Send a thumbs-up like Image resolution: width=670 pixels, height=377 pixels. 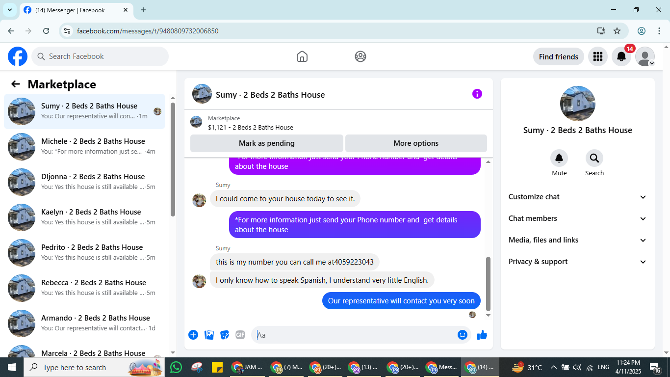tap(482, 335)
